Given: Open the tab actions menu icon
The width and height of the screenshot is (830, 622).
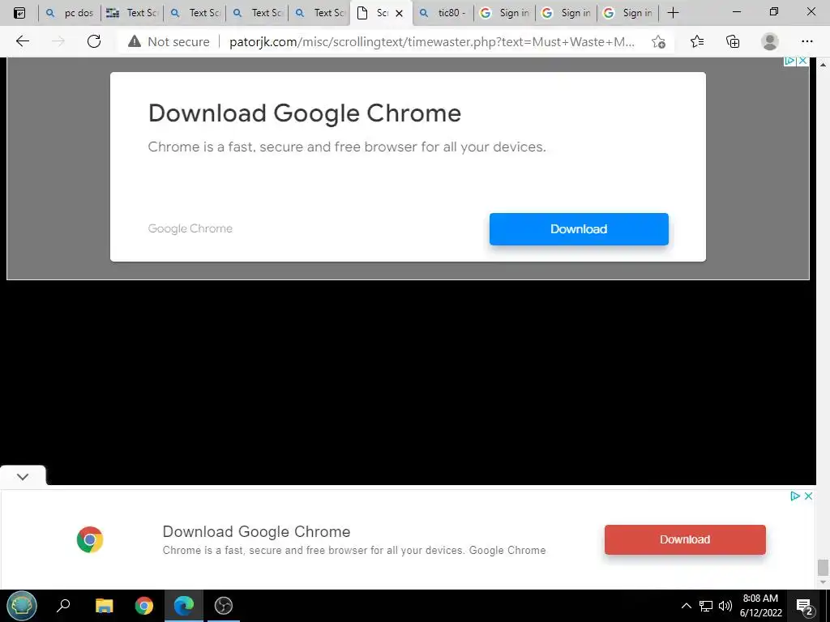Looking at the screenshot, I should click(19, 13).
